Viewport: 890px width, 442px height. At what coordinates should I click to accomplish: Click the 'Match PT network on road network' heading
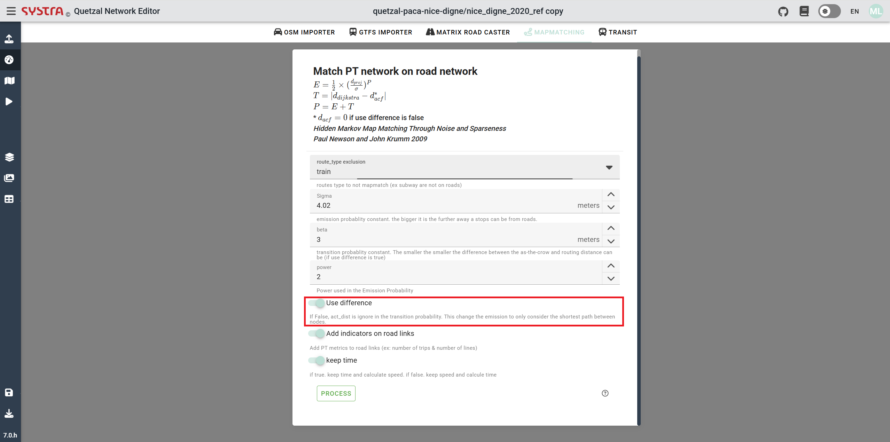[x=395, y=71]
